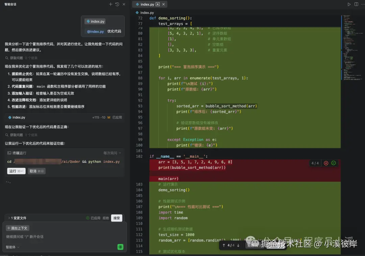Close the 智能会话 panel

coord(124,4)
